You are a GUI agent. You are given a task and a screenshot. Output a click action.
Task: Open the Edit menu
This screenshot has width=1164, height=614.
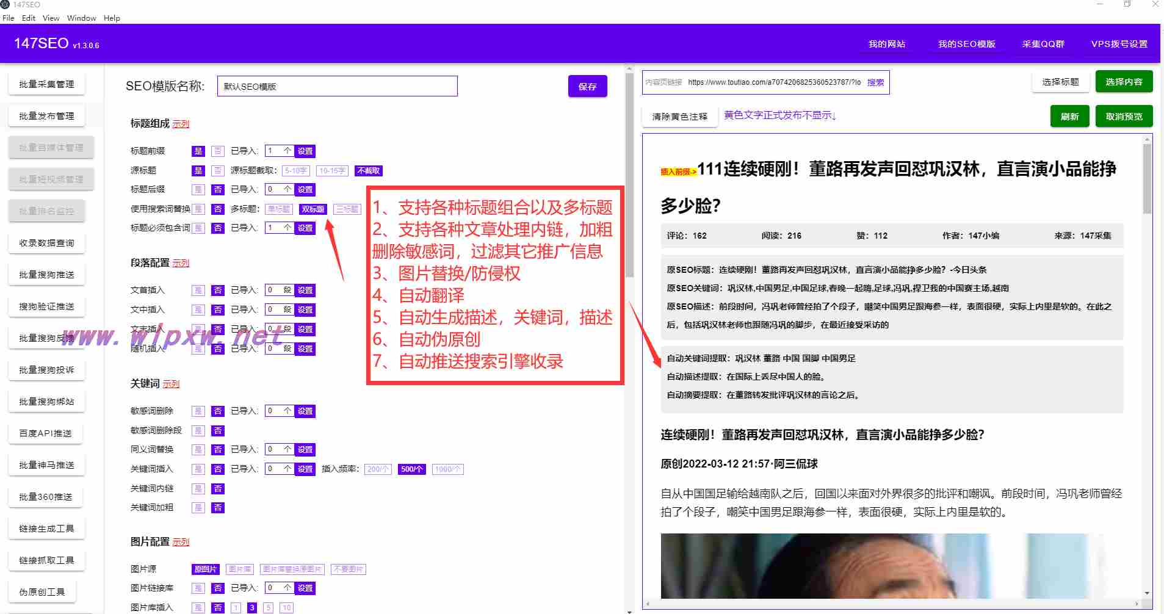pyautogui.click(x=29, y=18)
